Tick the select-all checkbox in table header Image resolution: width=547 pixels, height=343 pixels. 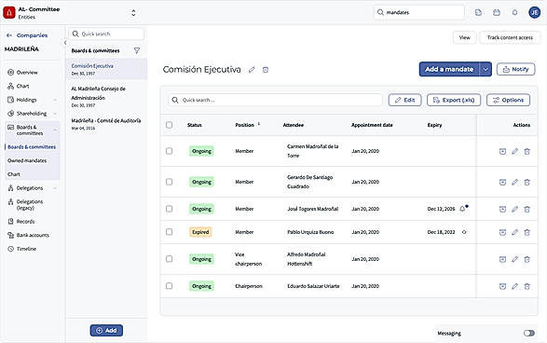(x=170, y=125)
